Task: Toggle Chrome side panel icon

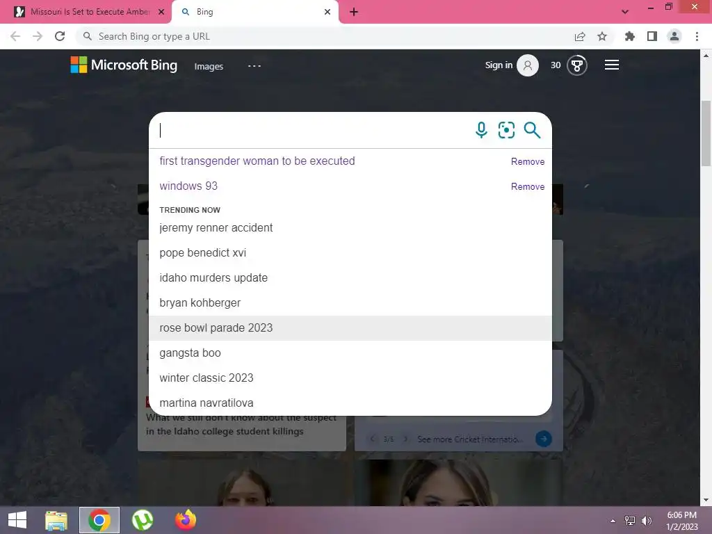Action: [x=652, y=36]
